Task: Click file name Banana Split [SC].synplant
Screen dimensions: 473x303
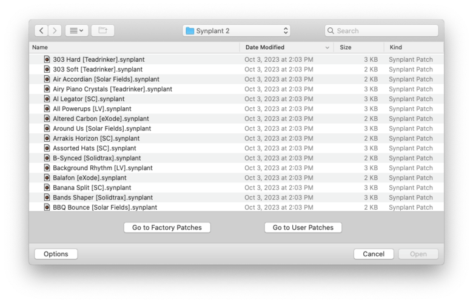Action: tap(92, 187)
